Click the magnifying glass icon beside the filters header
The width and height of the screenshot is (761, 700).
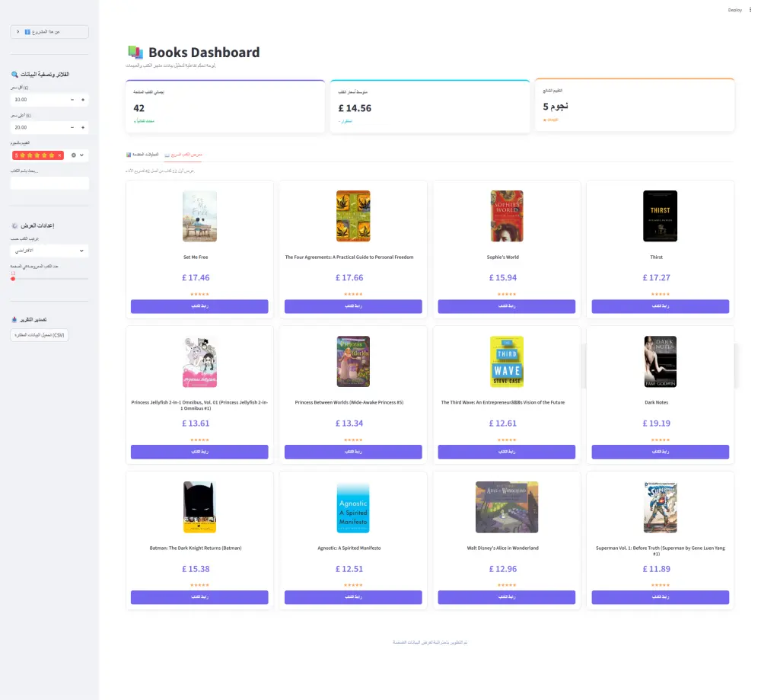[x=14, y=74]
